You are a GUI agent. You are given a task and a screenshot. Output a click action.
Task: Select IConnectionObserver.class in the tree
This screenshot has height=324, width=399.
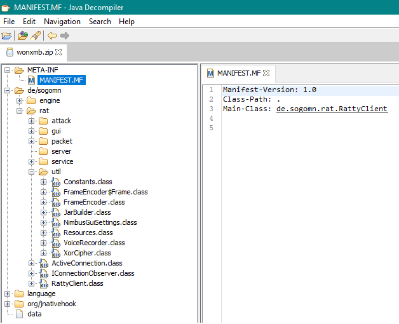pyautogui.click(x=93, y=274)
